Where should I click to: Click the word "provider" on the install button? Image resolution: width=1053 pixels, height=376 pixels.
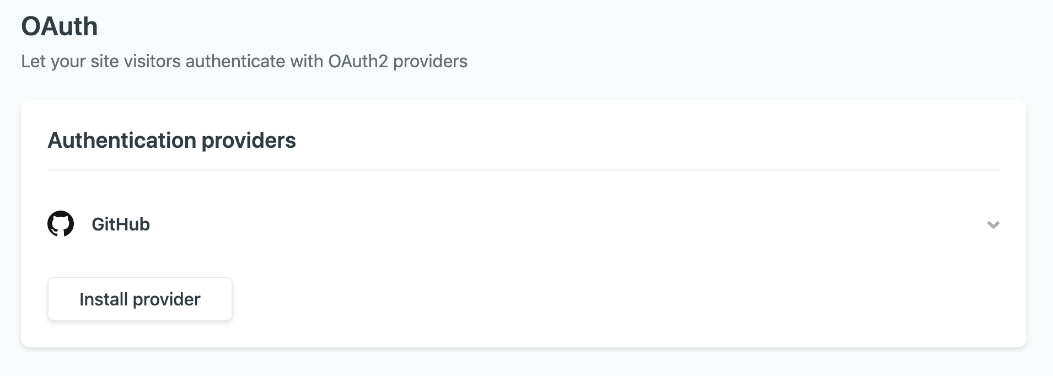click(166, 299)
